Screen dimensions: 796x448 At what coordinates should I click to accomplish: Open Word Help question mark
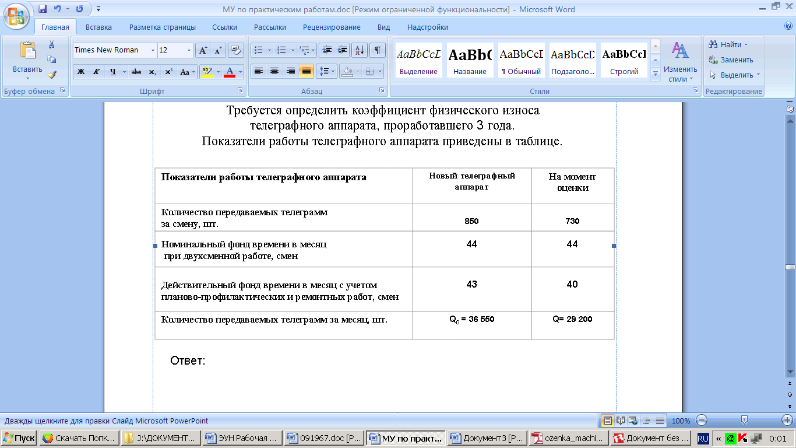(788, 26)
